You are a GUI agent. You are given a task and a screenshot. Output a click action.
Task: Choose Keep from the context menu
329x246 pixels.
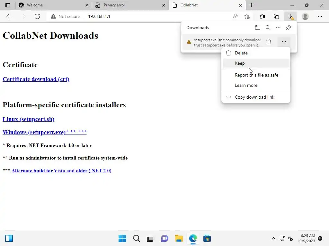[x=256, y=63]
